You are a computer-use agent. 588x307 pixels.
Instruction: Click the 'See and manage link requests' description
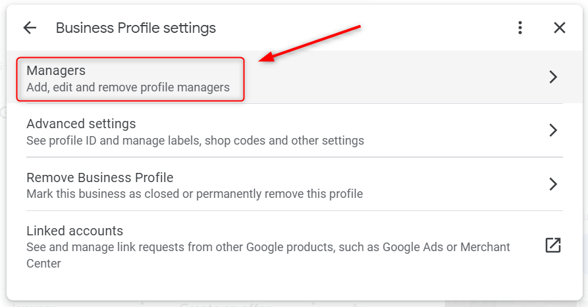pyautogui.click(x=268, y=255)
